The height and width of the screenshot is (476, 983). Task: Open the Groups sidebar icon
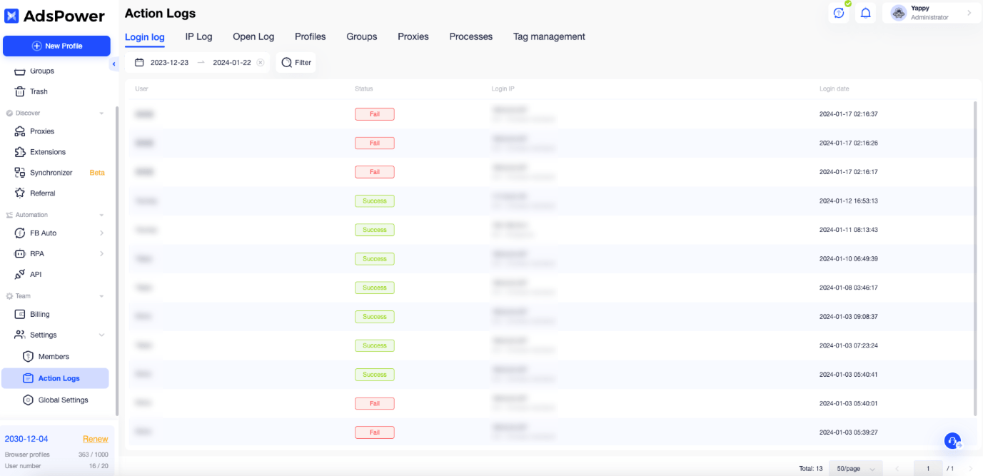coord(20,71)
